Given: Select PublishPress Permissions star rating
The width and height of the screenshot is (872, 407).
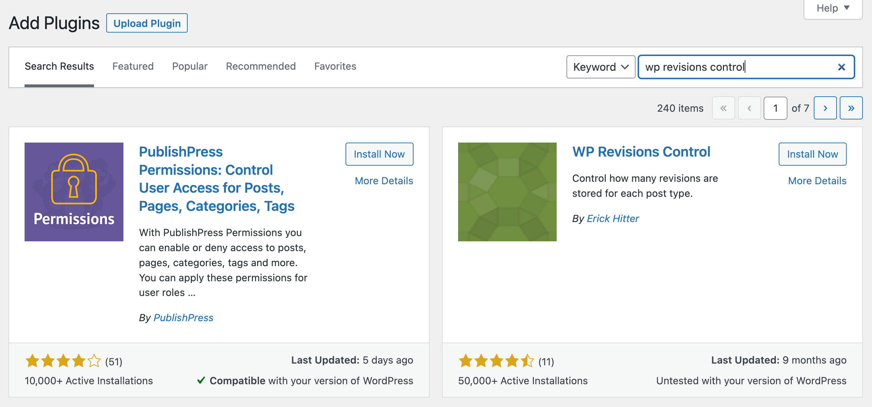Looking at the screenshot, I should [x=63, y=361].
